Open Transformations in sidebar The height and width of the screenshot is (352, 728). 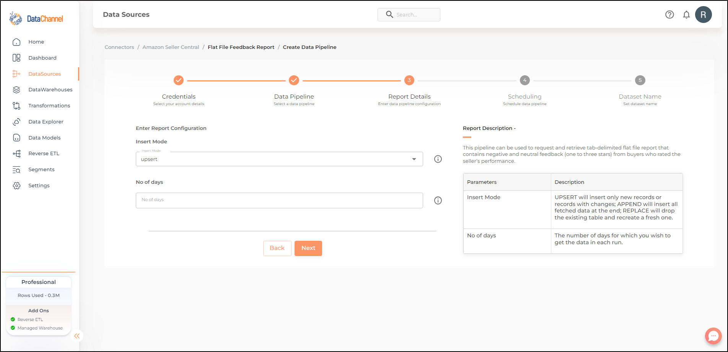[x=49, y=105]
